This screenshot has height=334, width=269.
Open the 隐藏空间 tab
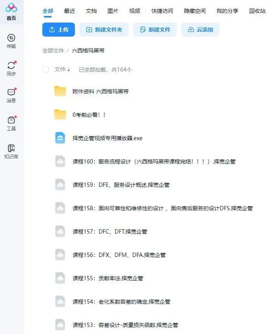[x=195, y=11]
